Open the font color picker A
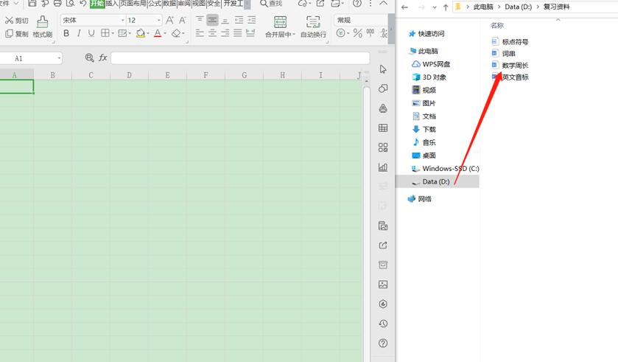Viewport: 618px width, 362px height. [x=157, y=33]
